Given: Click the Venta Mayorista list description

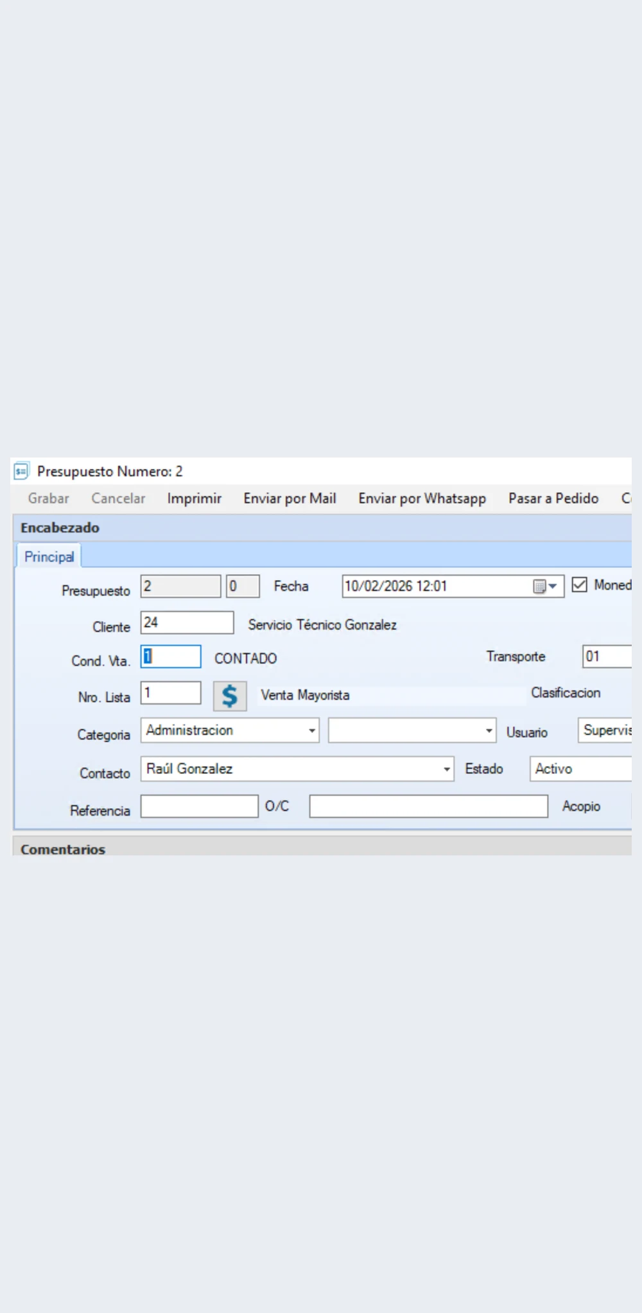Looking at the screenshot, I should coord(305,695).
